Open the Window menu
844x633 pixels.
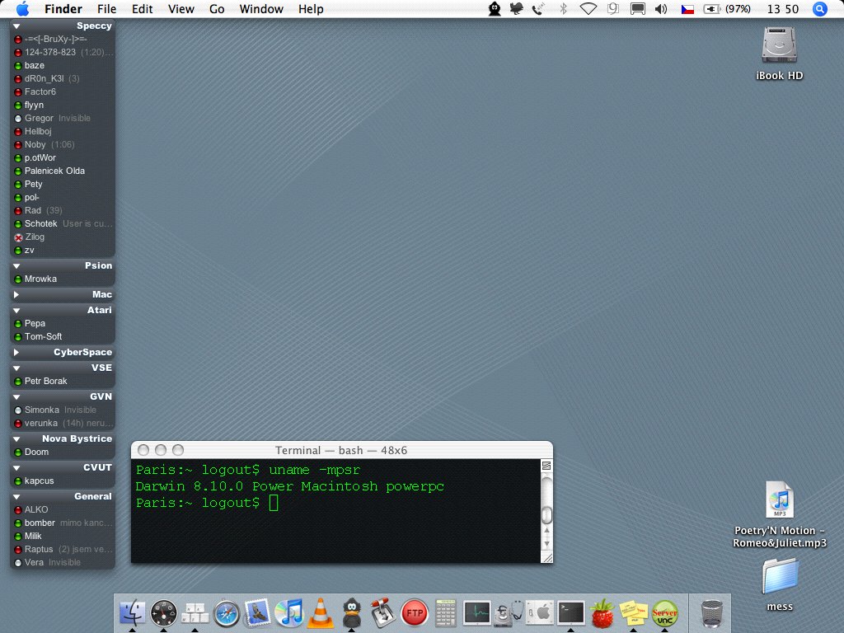[x=261, y=9]
